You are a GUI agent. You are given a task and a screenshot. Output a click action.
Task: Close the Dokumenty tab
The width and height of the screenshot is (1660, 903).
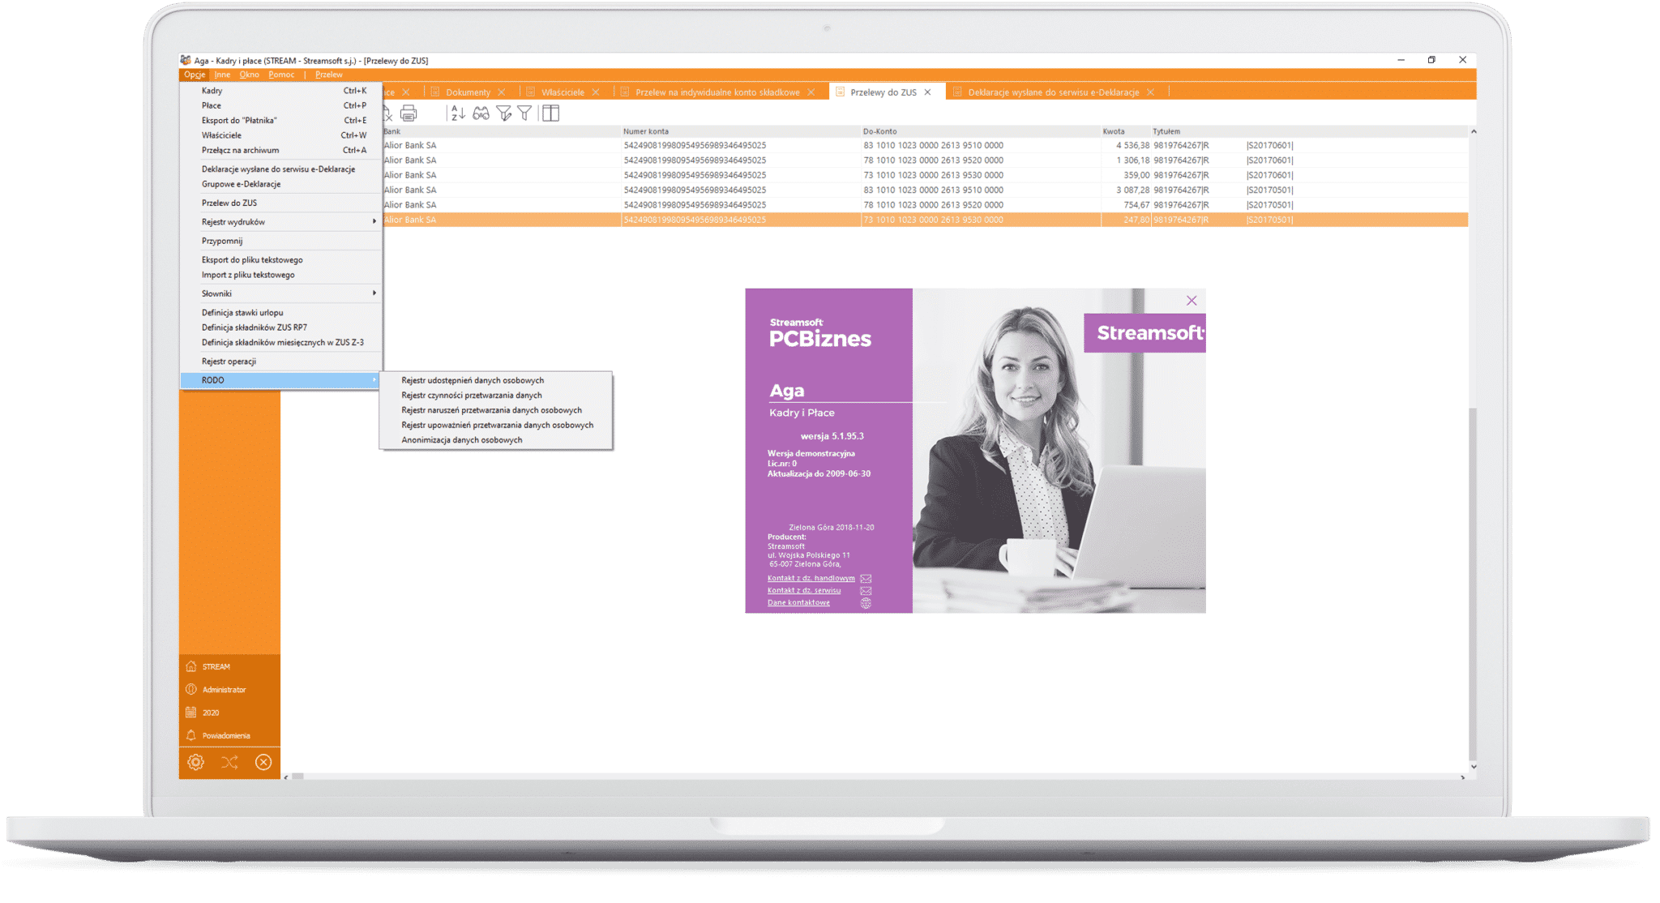(x=502, y=92)
